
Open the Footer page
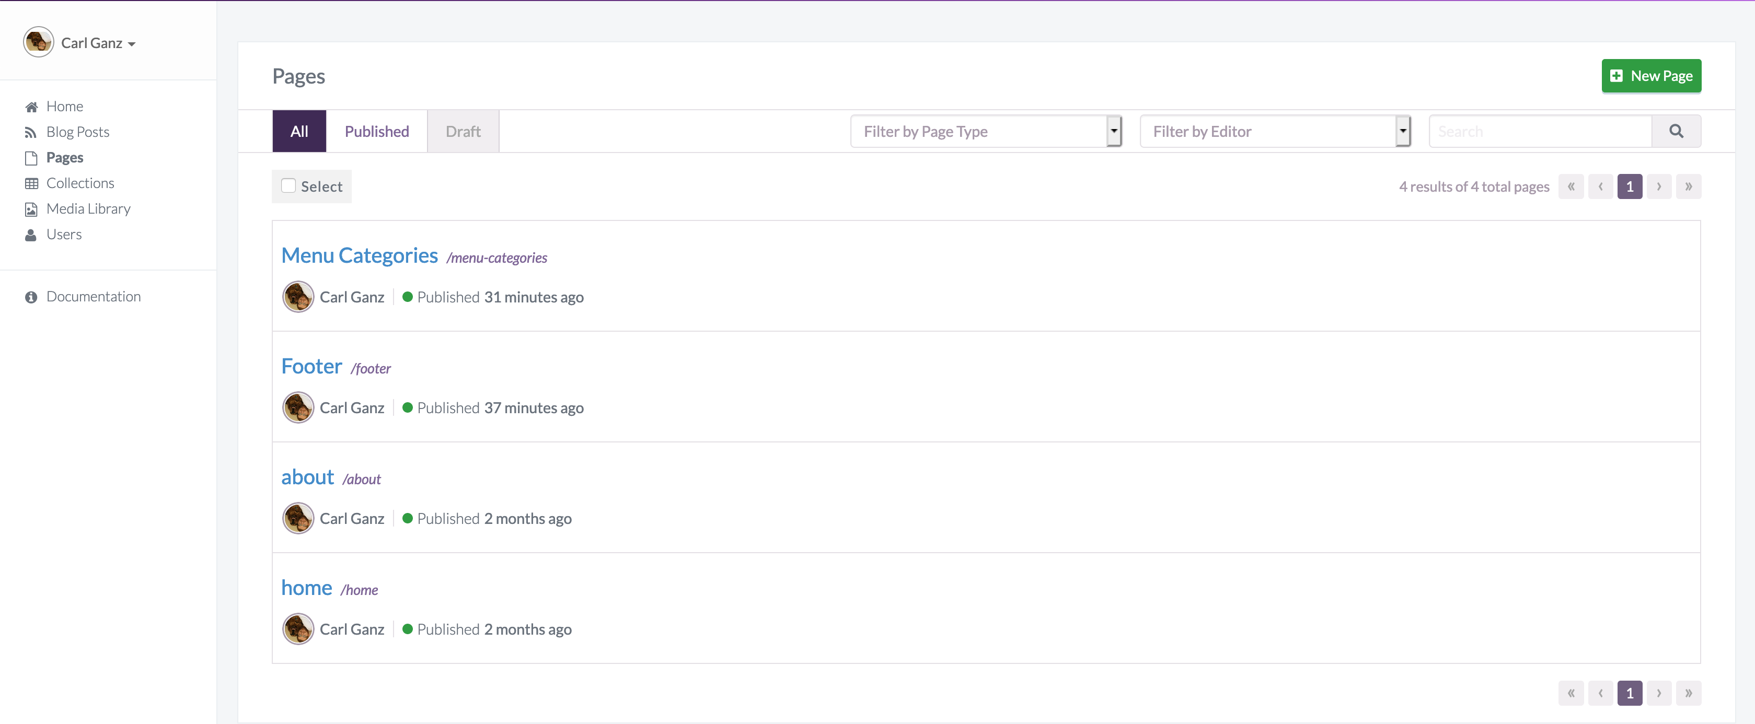click(311, 366)
